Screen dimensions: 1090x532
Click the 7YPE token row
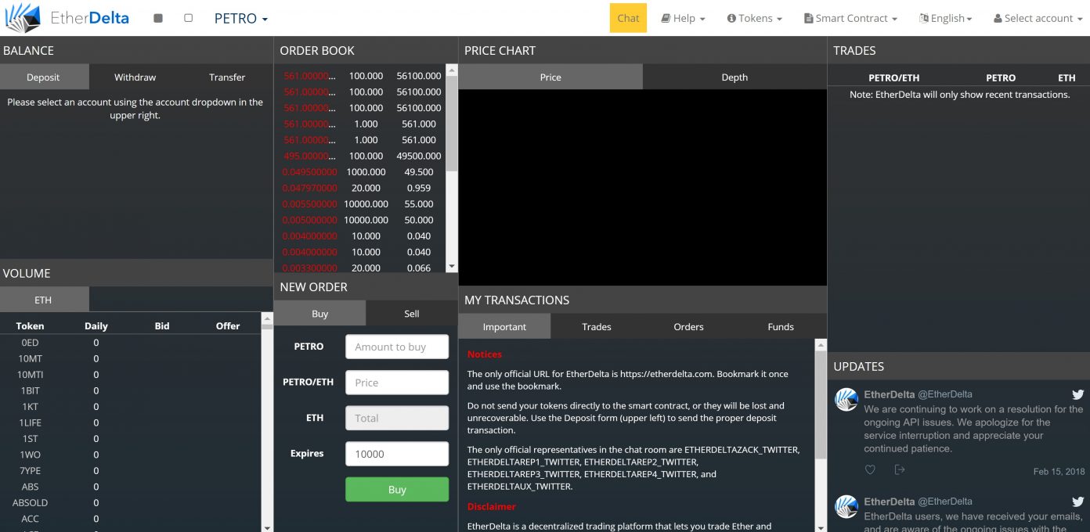pos(130,470)
